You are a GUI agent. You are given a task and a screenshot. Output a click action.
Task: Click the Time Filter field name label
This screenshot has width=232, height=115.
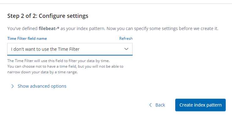coord(27,39)
